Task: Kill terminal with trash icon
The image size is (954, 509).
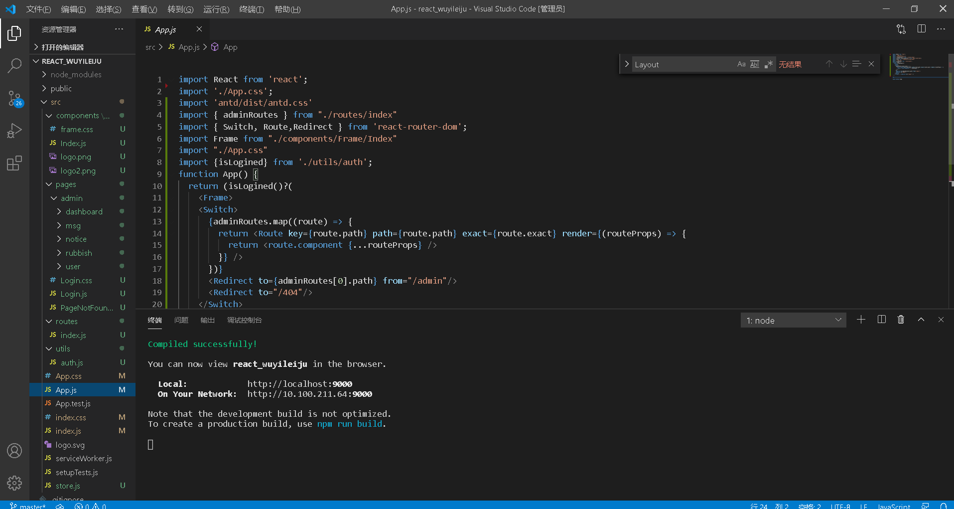Action: [x=901, y=320]
